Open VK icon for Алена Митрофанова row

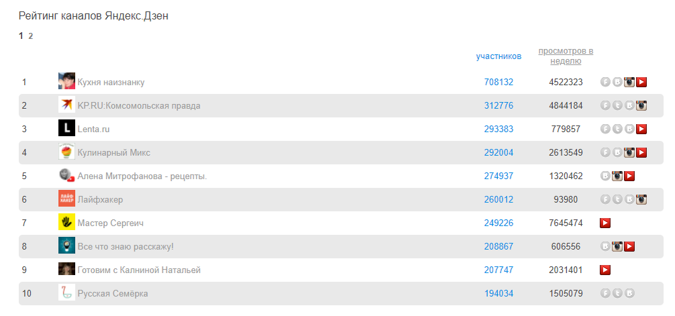(605, 176)
